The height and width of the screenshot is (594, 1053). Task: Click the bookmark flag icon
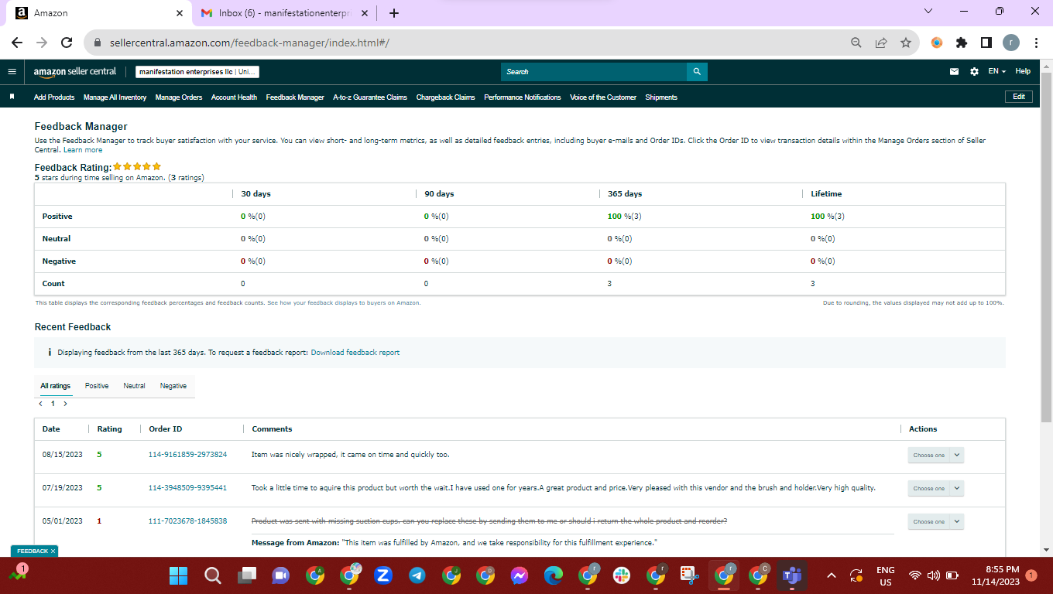click(x=12, y=97)
